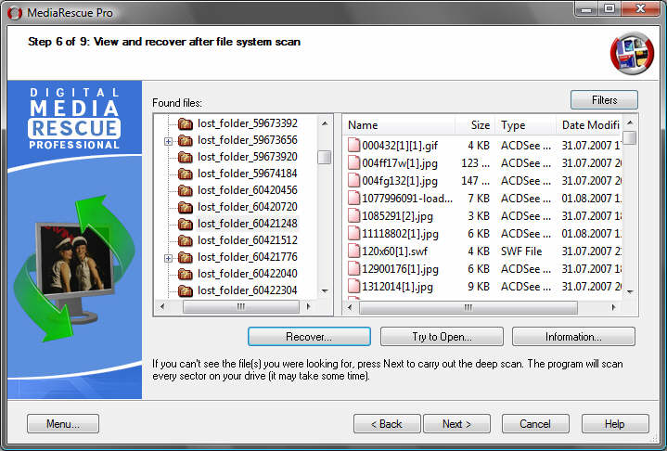Click the lost_folder_59673392 folder icon
This screenshot has height=451, width=667.
click(x=186, y=123)
